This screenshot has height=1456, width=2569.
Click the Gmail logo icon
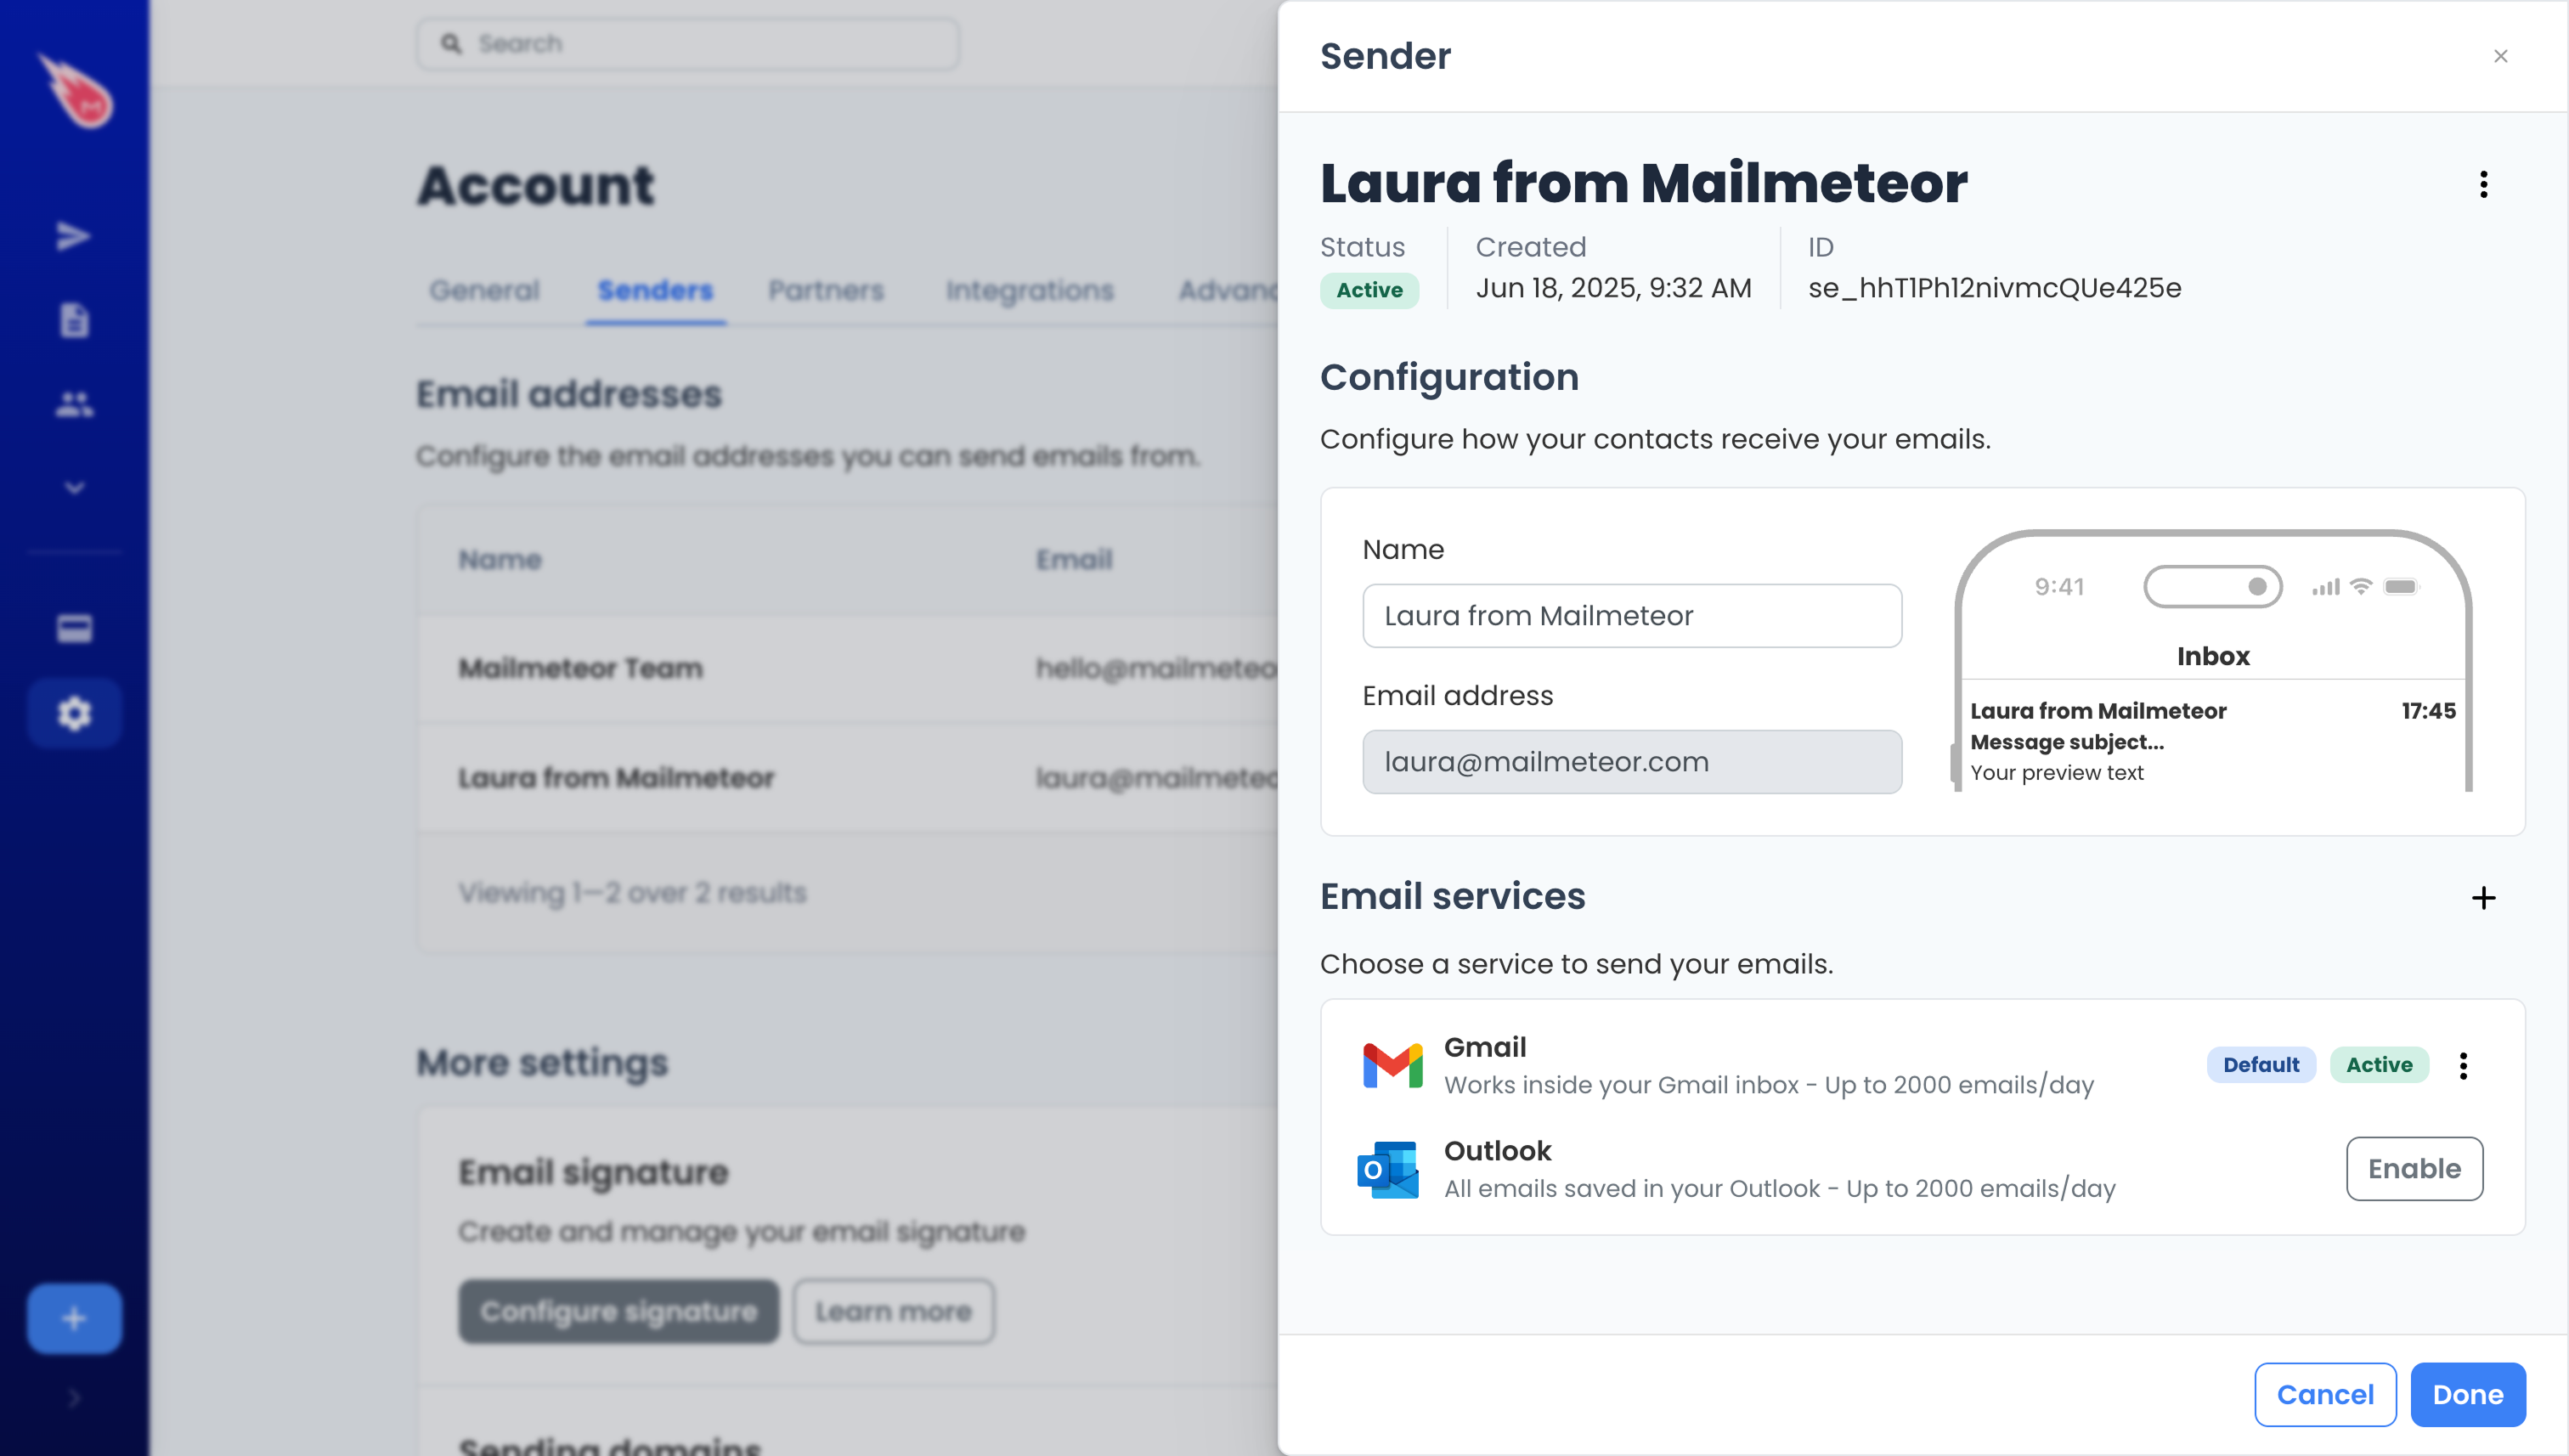pyautogui.click(x=1392, y=1065)
